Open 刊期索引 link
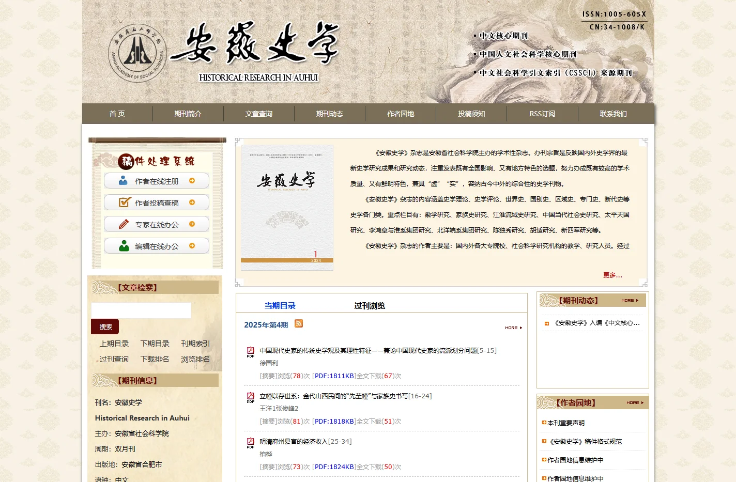Image resolution: width=736 pixels, height=482 pixels. pos(195,344)
